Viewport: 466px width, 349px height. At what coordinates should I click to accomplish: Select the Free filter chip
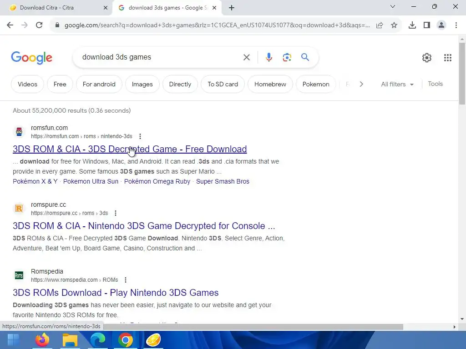pos(60,84)
